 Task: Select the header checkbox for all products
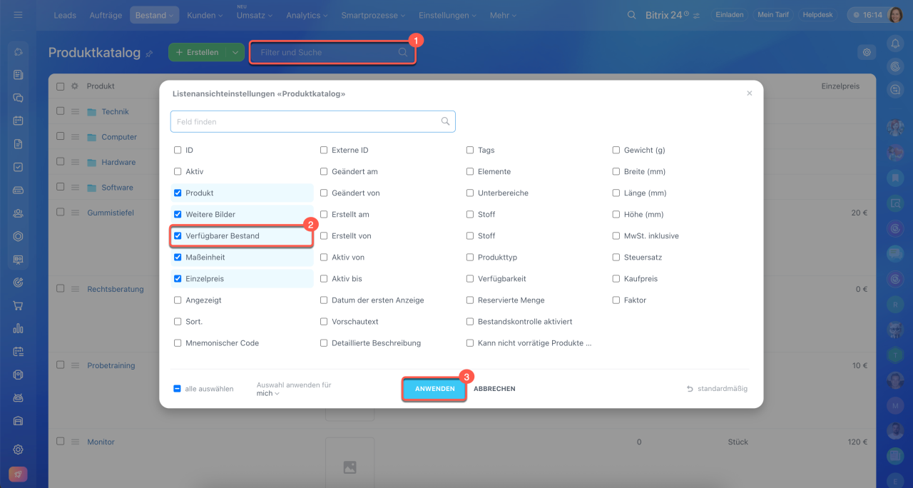coord(60,86)
